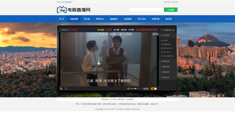Expand the 网络电台 group in the channel list

click(167, 77)
